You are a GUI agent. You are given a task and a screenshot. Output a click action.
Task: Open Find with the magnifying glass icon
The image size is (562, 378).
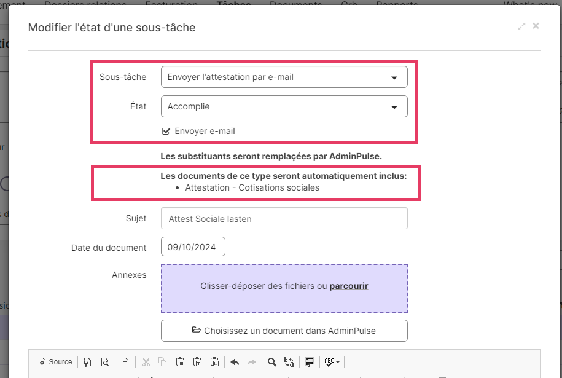tap(272, 362)
